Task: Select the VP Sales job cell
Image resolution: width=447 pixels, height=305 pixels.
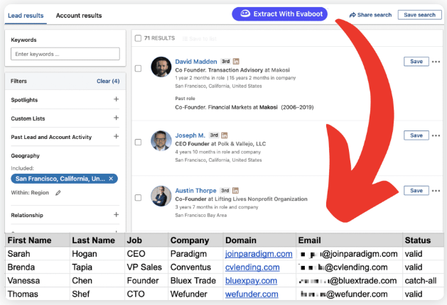Action: tap(146, 267)
